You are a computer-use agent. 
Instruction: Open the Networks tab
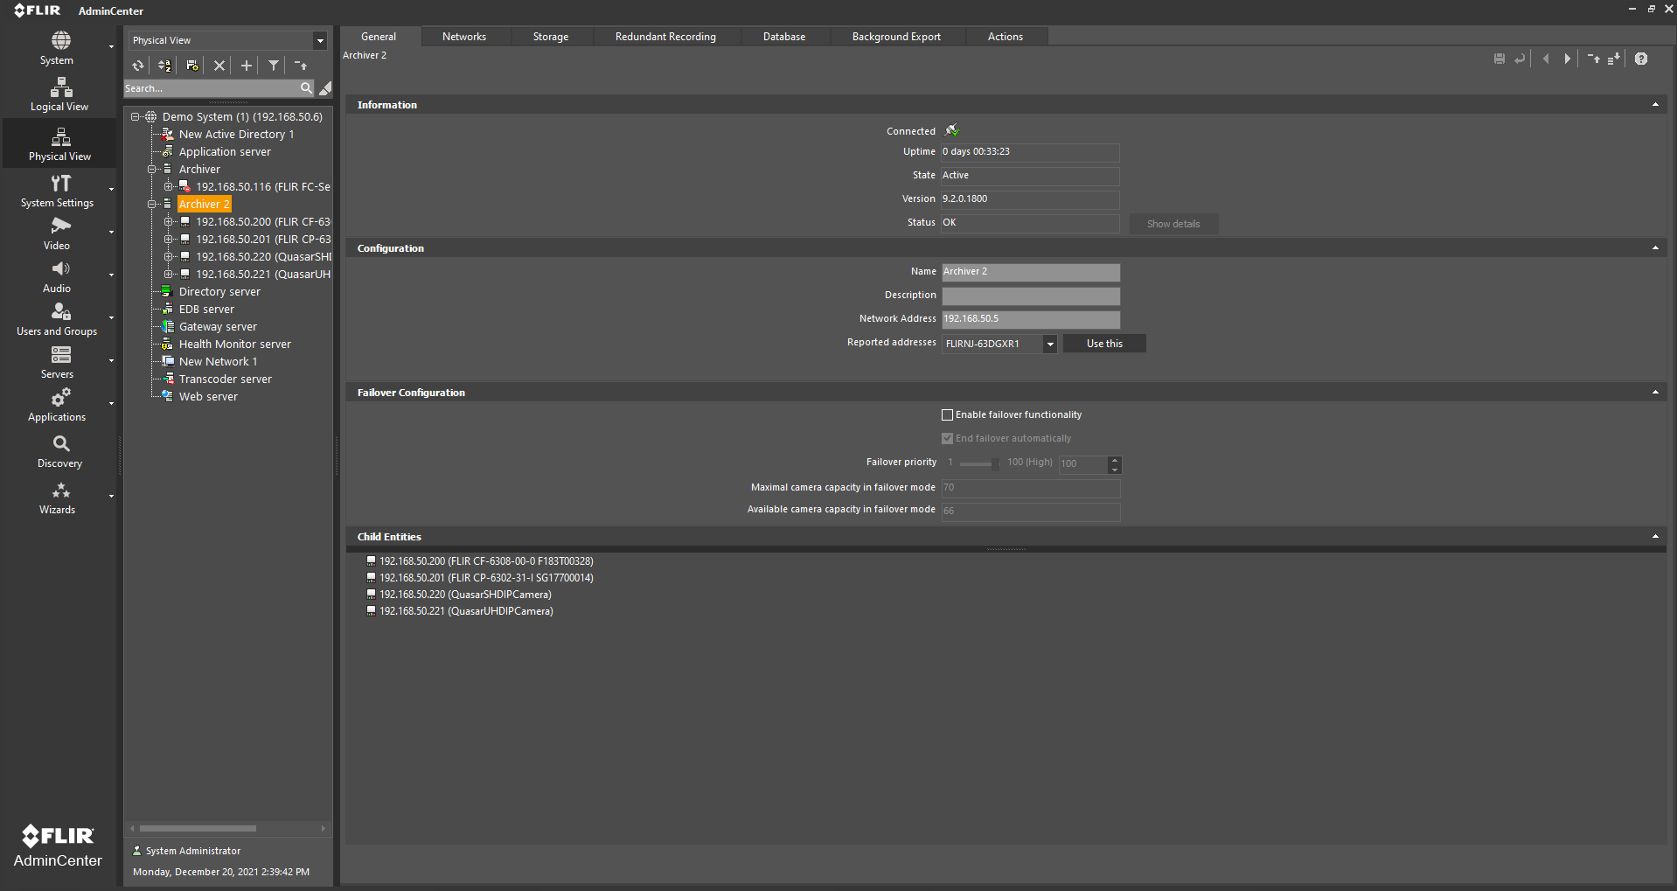coord(464,36)
